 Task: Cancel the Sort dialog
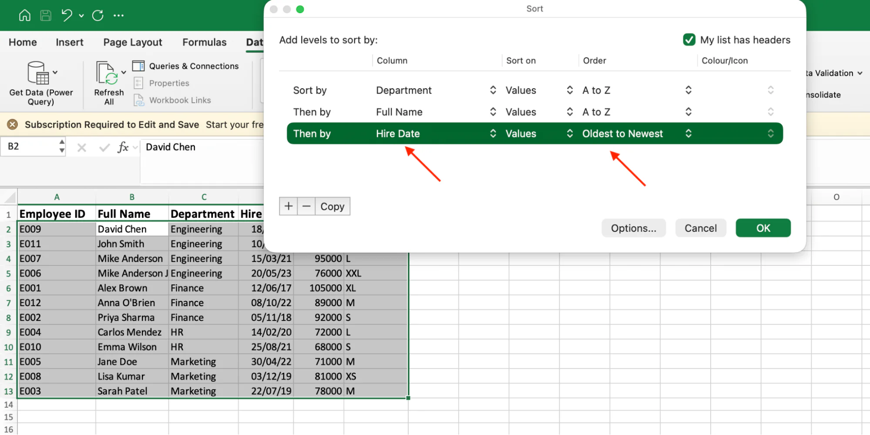701,228
